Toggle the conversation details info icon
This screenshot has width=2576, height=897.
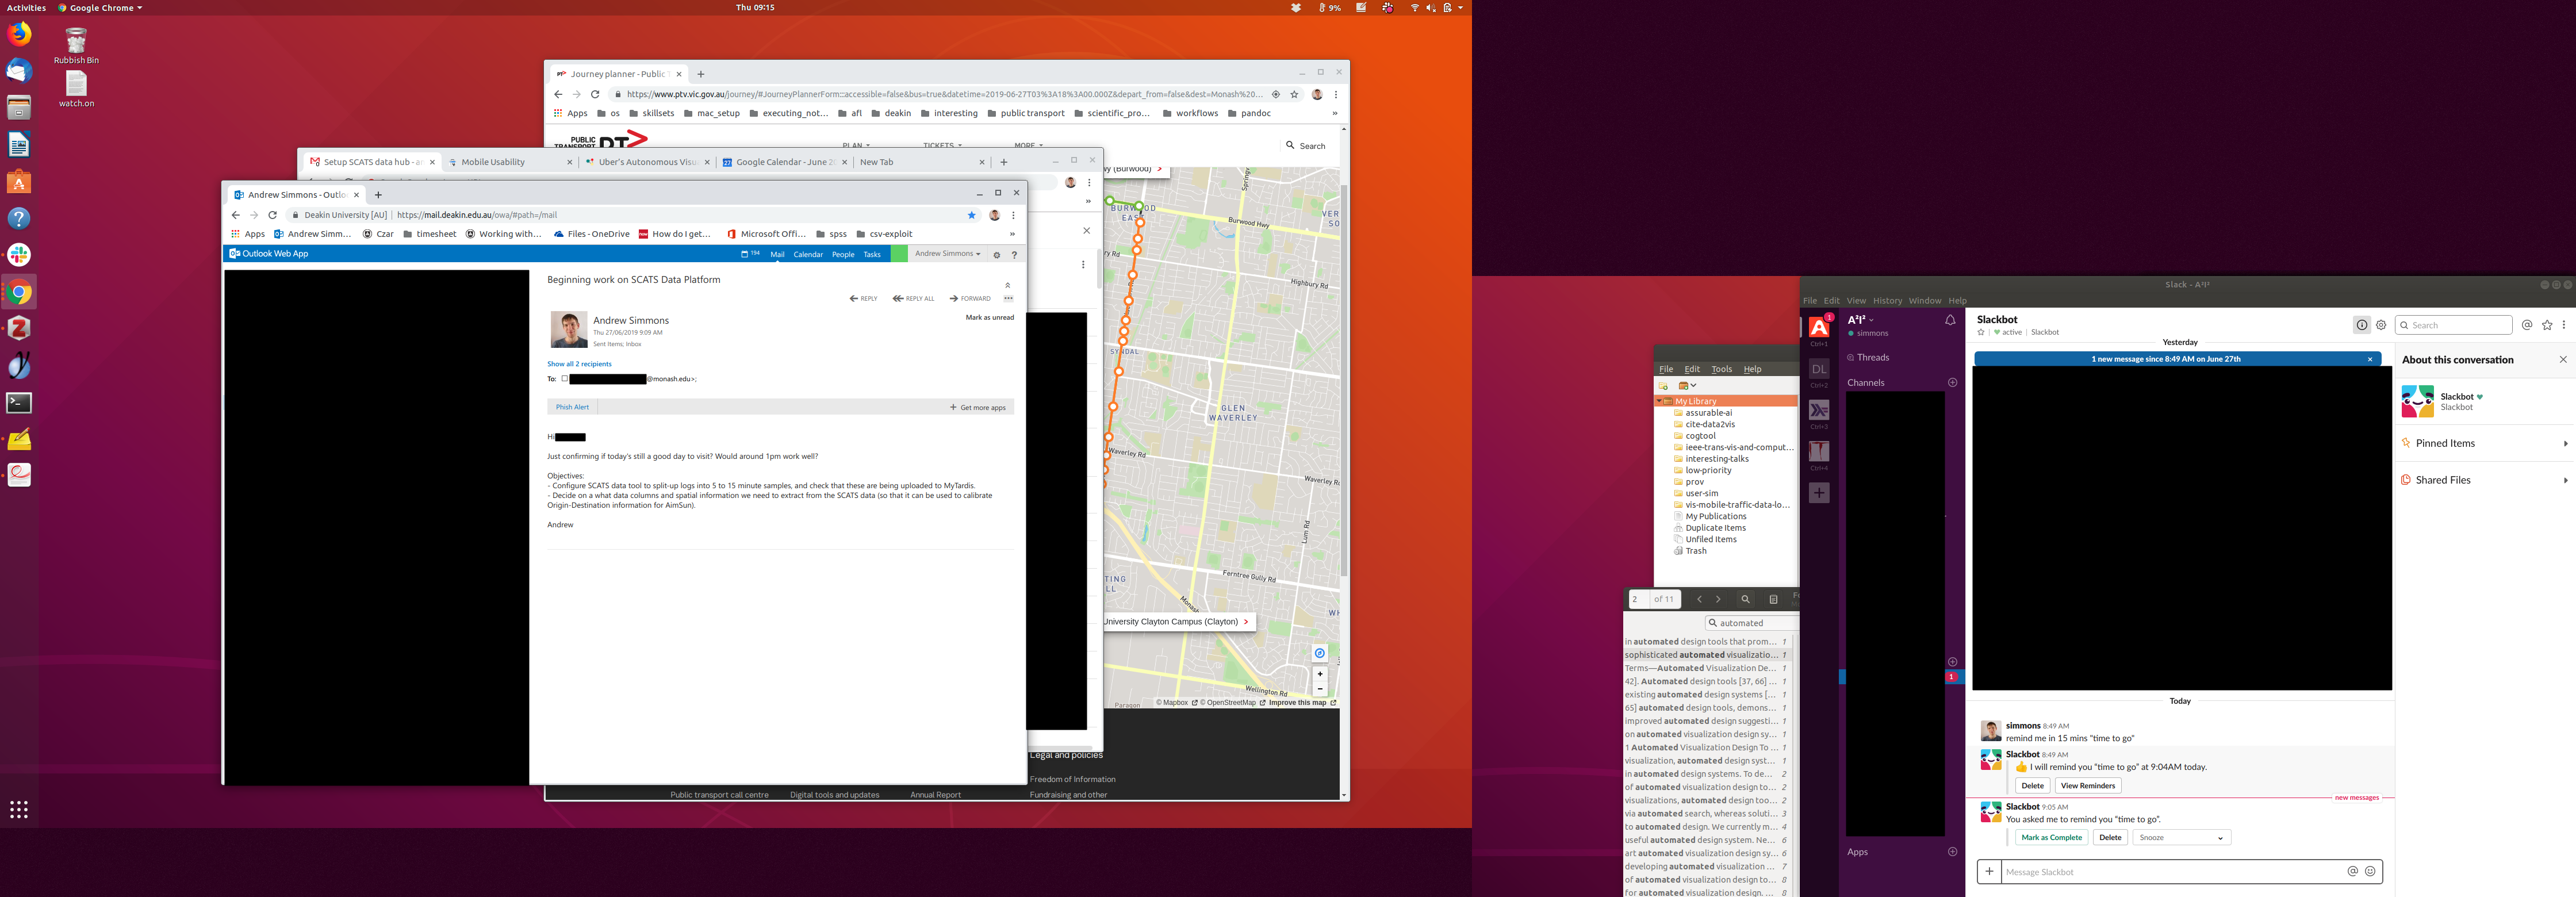pyautogui.click(x=2361, y=325)
